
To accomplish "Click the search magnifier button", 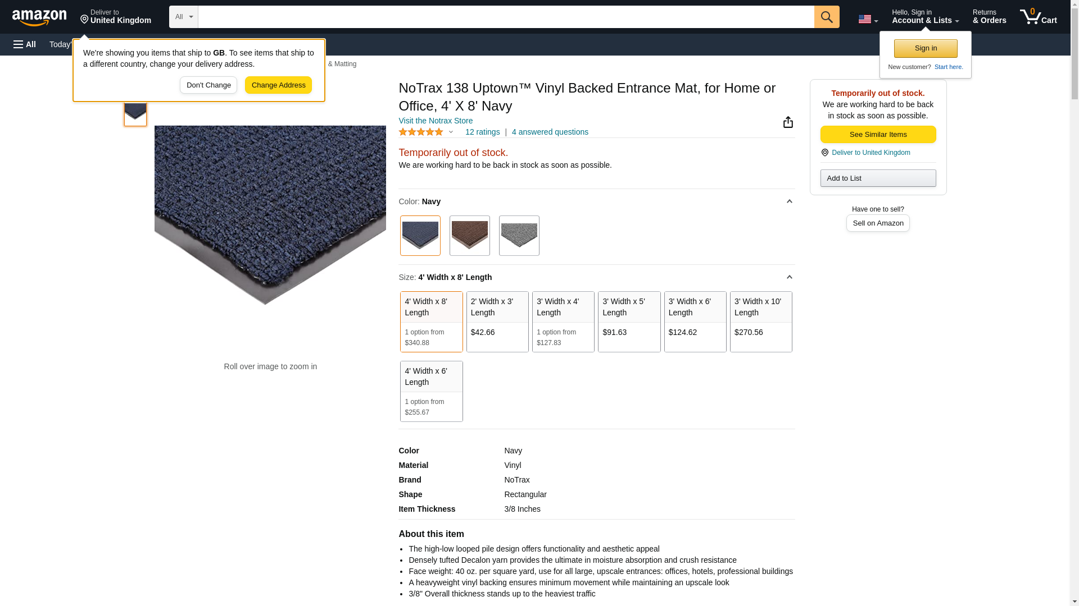I will [826, 17].
